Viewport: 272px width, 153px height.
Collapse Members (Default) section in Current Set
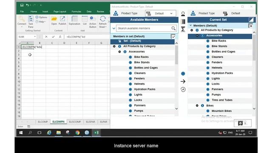tap(191, 25)
